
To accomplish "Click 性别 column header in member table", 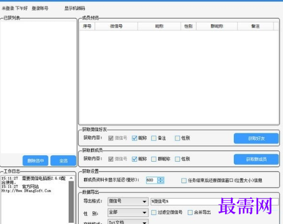I will (188, 26).
